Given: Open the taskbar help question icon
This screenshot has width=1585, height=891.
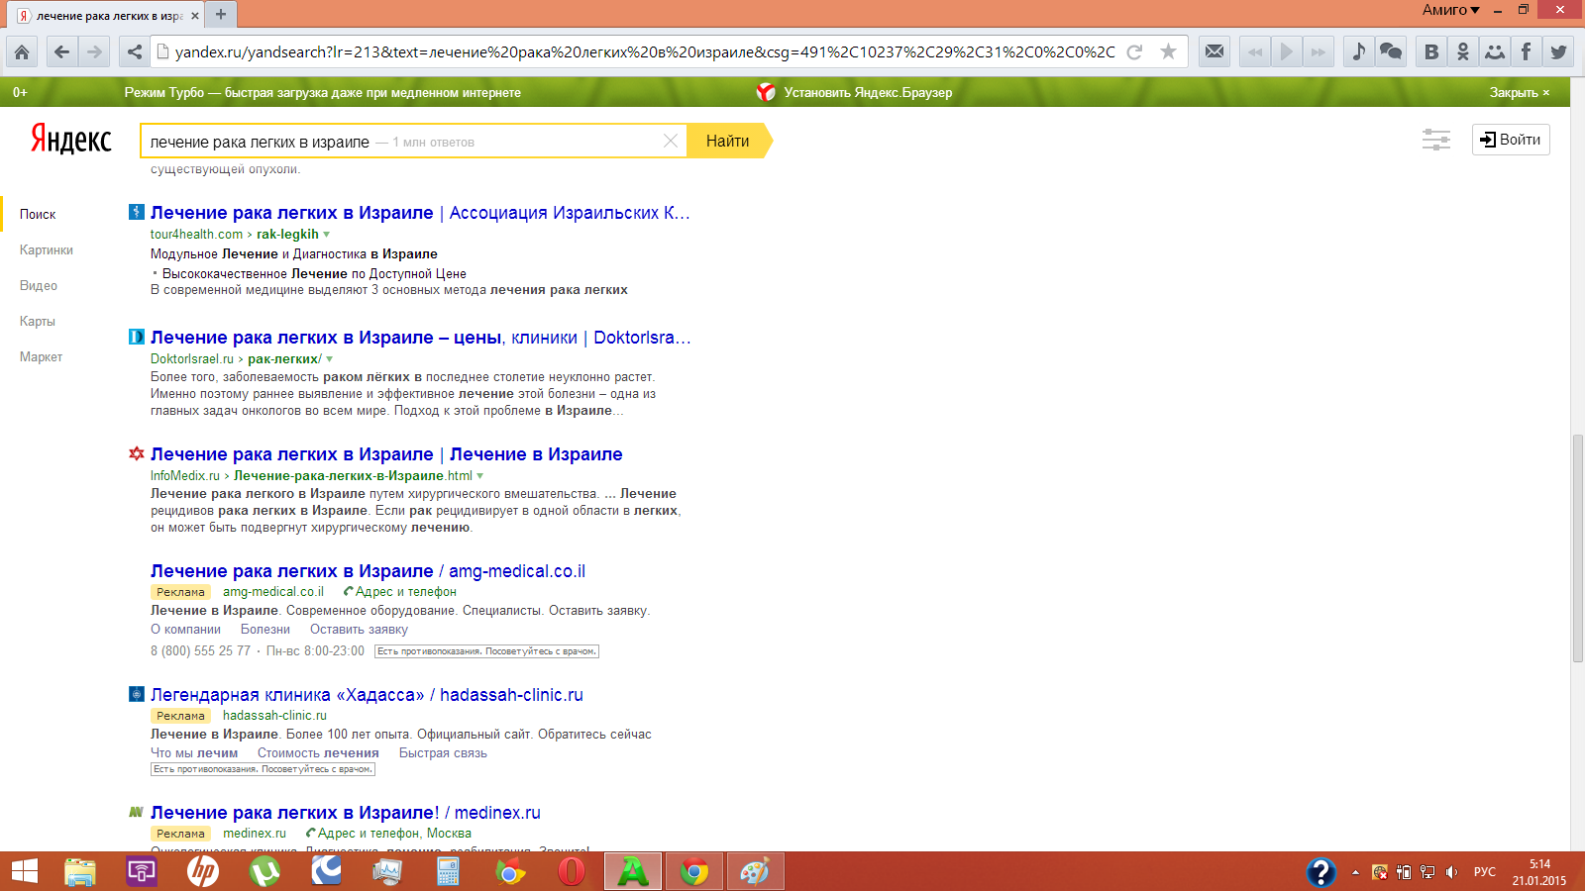Looking at the screenshot, I should (1321, 871).
